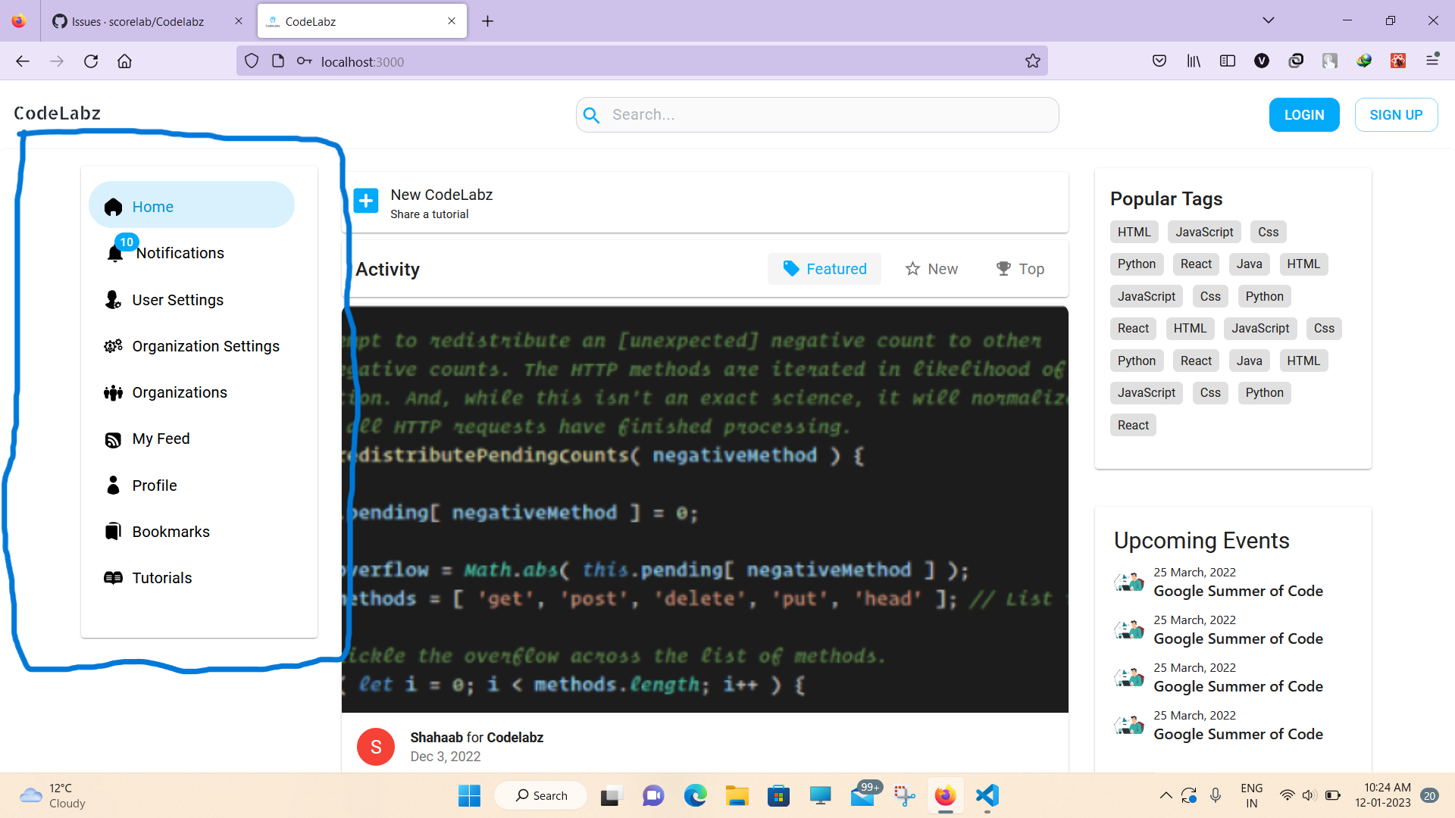
Task: Open the Google Summer of Code event dated 25 March
Action: [1238, 591]
